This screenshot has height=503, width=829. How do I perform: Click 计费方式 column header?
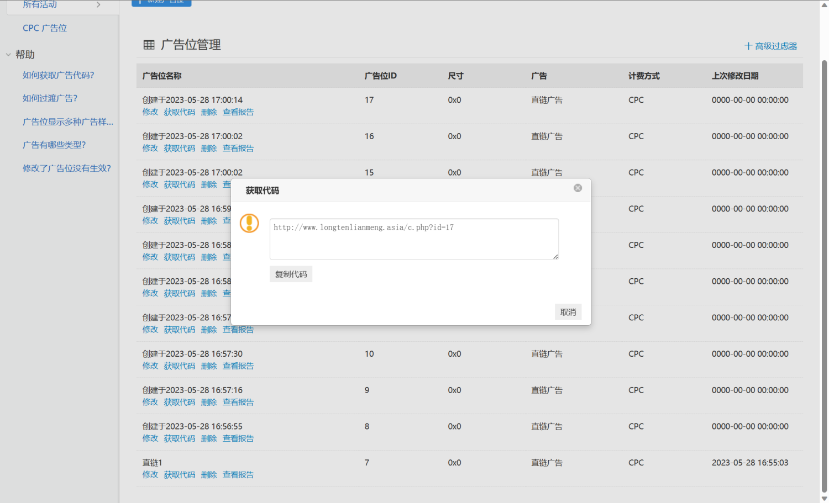point(644,76)
